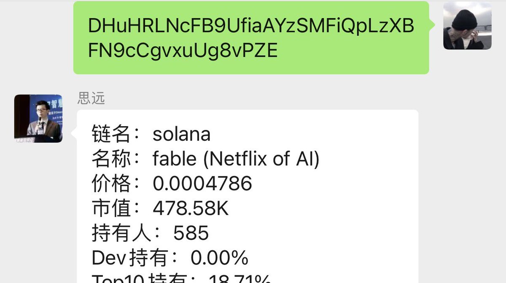Tap the 价格 label in the message
Screen dimensions: 506x283
point(111,184)
